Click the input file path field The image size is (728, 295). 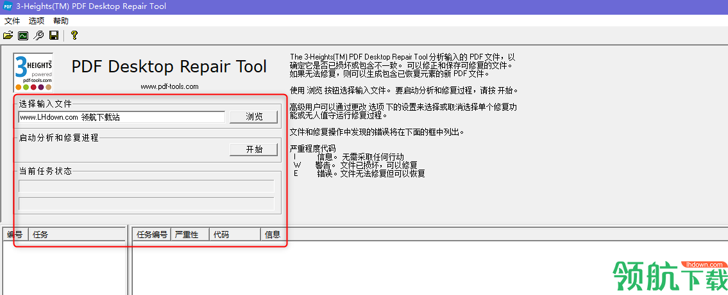click(x=122, y=117)
